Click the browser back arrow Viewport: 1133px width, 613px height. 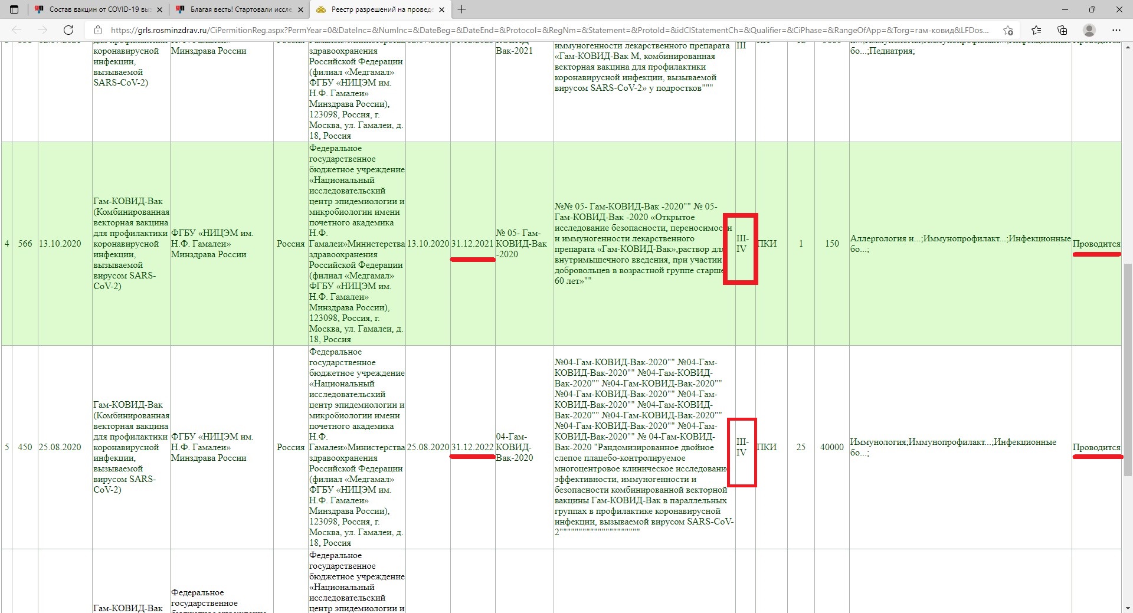pos(17,30)
